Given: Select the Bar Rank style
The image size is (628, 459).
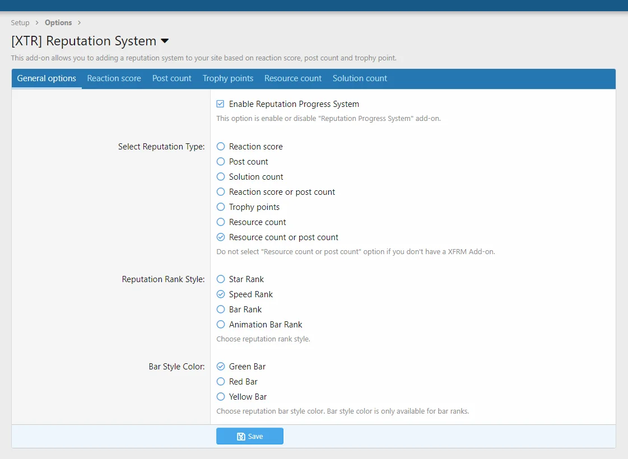Looking at the screenshot, I should point(221,310).
